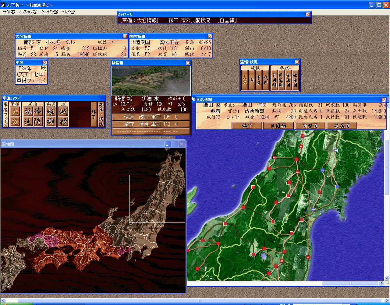390x305 pixels.
Task: Close the 年度 panel
Action: pos(44,62)
